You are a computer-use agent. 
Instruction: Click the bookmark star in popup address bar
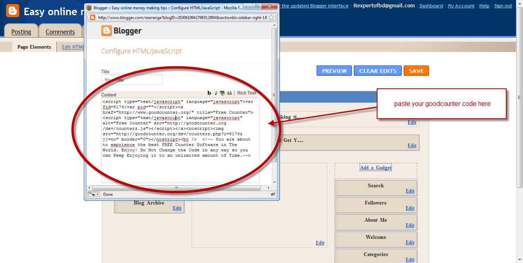tap(272, 18)
